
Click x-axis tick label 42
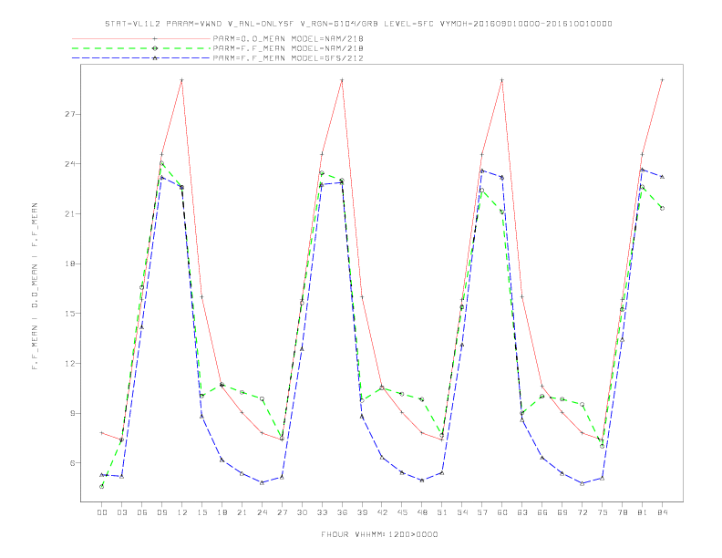382,512
